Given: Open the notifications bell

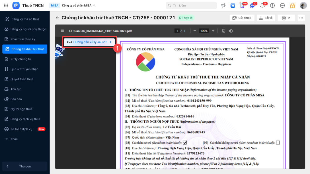Looking at the screenshot, I should point(262,5).
